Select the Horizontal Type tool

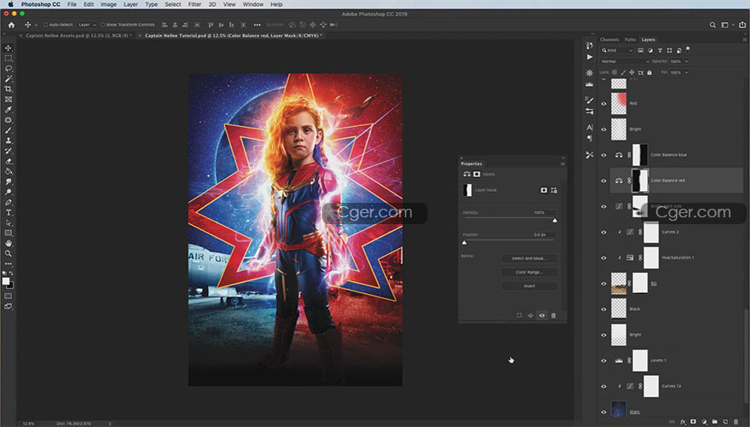point(9,212)
